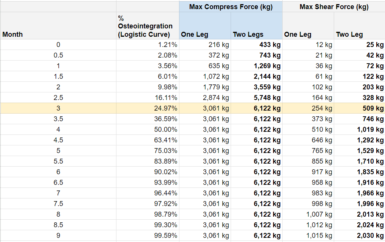
Task: Select the 2,030 kg cell in last row
Action: point(359,236)
